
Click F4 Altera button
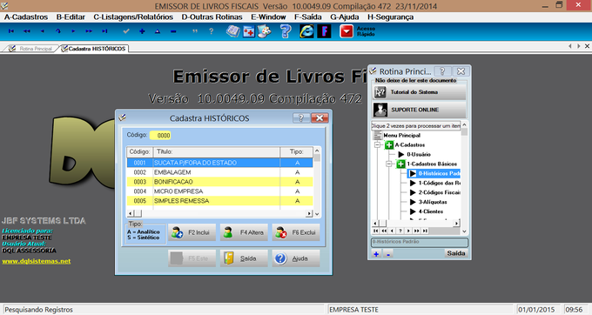point(244,232)
